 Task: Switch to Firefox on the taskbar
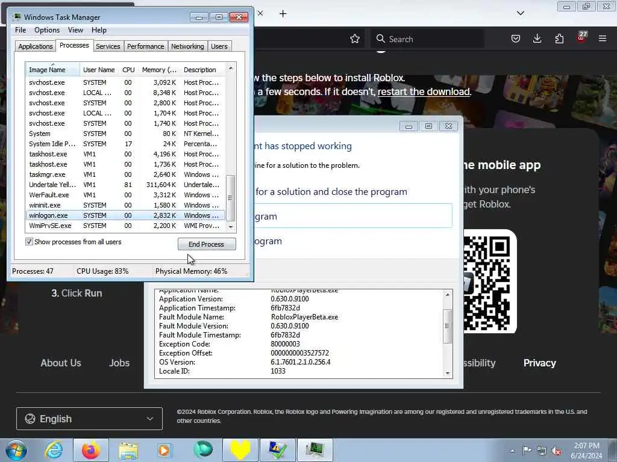click(x=90, y=450)
